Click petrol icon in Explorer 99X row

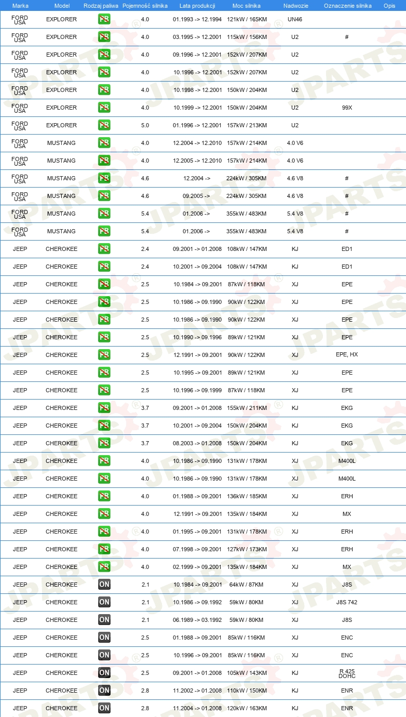coord(104,108)
